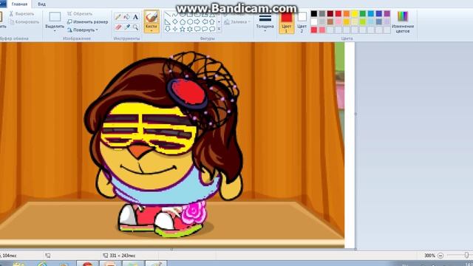The width and height of the screenshot is (473, 266).
Task: Choose the four-point star shape
Action: tap(175, 29)
